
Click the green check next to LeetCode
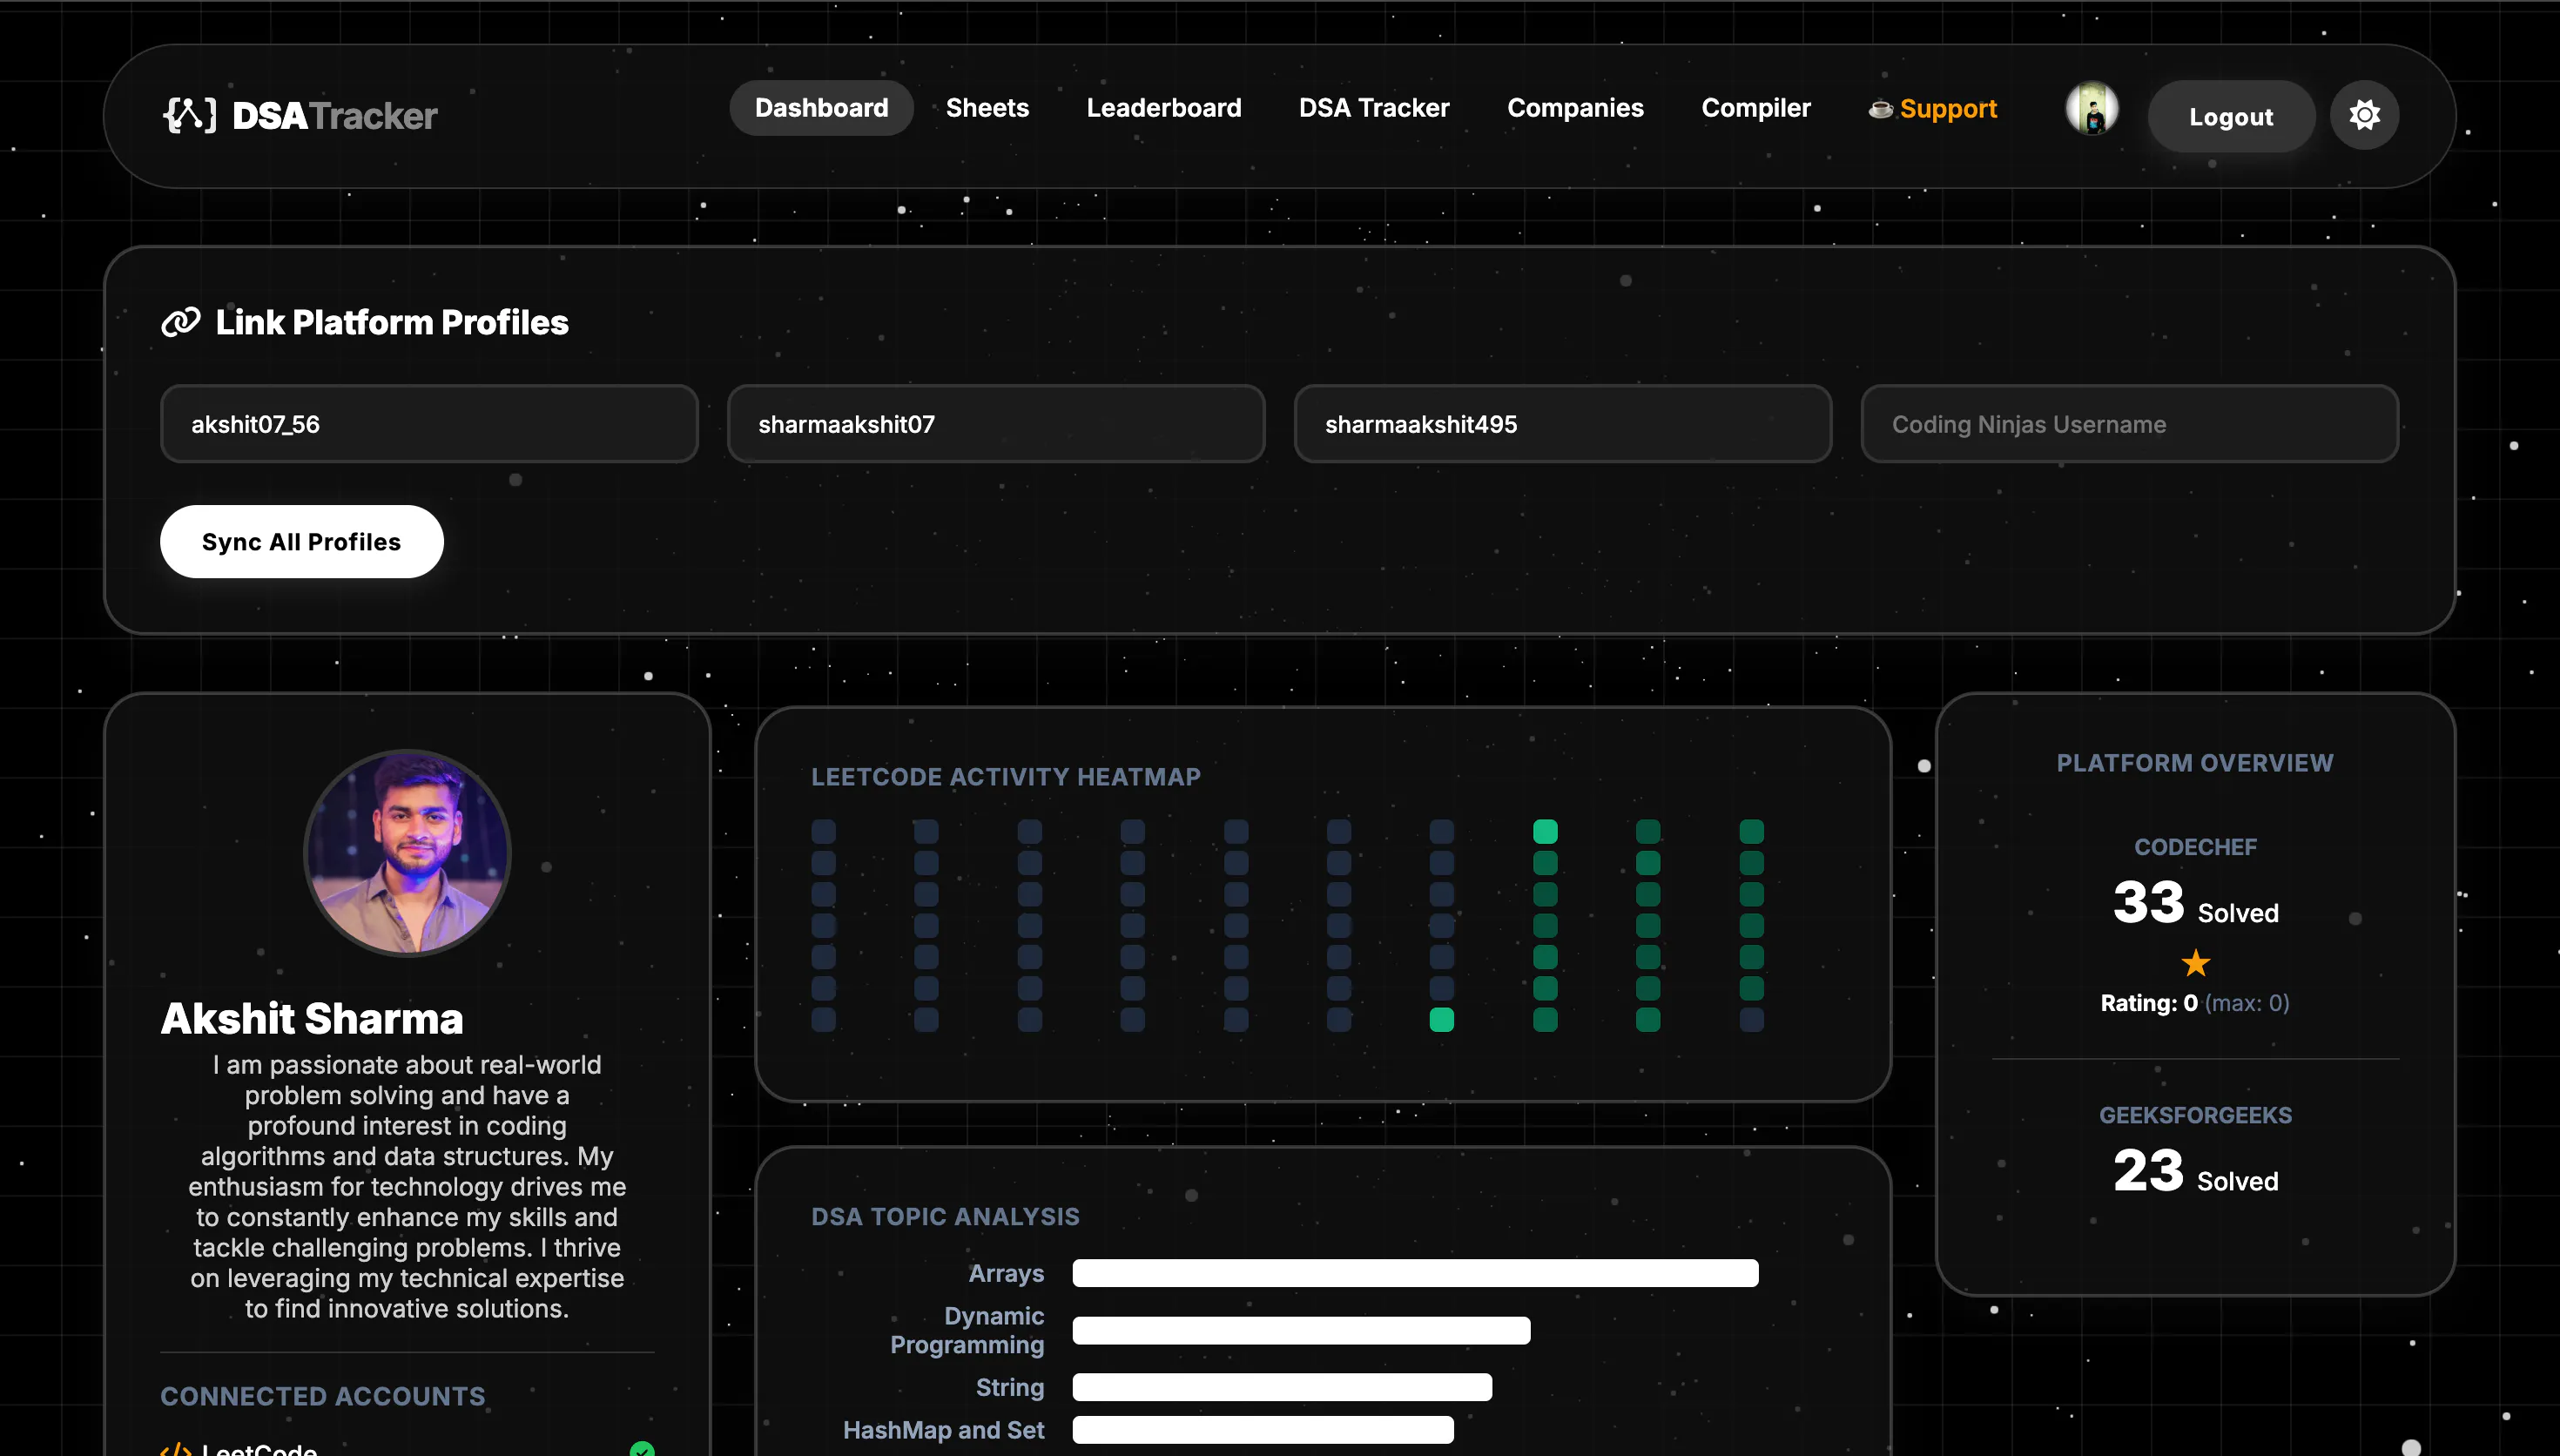pos(642,1449)
